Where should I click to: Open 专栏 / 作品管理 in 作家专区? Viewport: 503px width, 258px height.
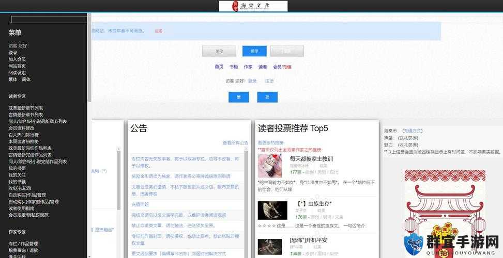pyautogui.click(x=23, y=244)
